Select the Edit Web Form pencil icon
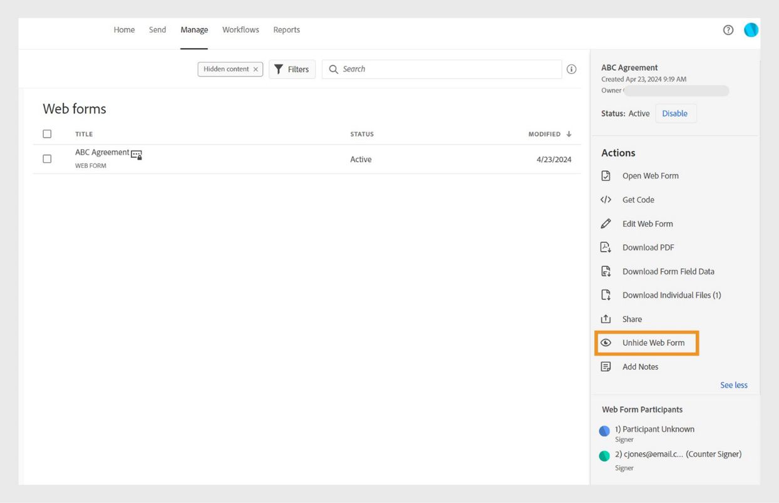The width and height of the screenshot is (779, 503). tap(606, 224)
